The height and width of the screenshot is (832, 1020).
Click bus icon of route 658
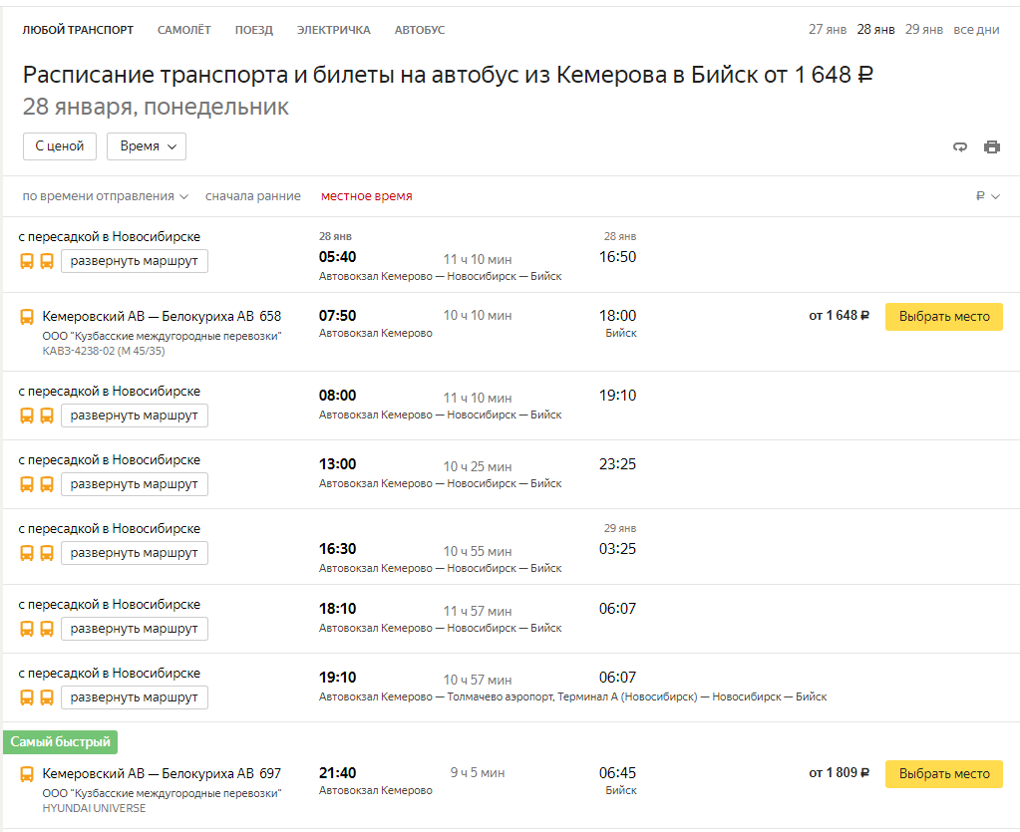point(27,317)
